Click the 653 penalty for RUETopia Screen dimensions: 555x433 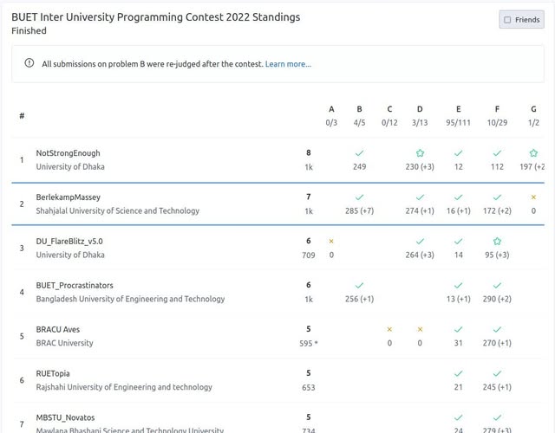309,387
